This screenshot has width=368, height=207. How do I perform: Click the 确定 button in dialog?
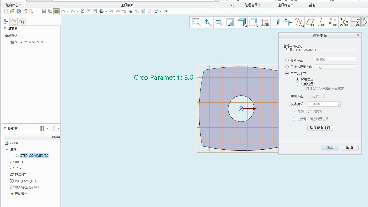click(330, 148)
